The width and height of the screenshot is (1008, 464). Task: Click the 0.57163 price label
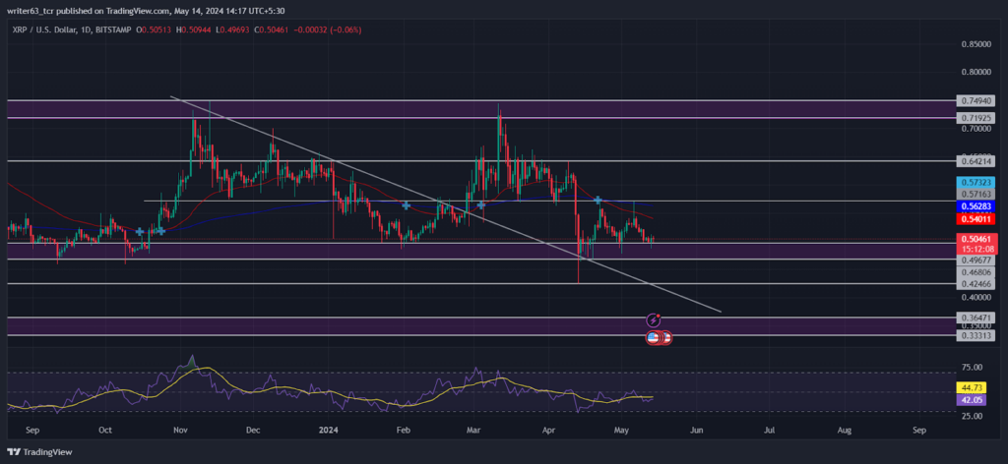976,194
